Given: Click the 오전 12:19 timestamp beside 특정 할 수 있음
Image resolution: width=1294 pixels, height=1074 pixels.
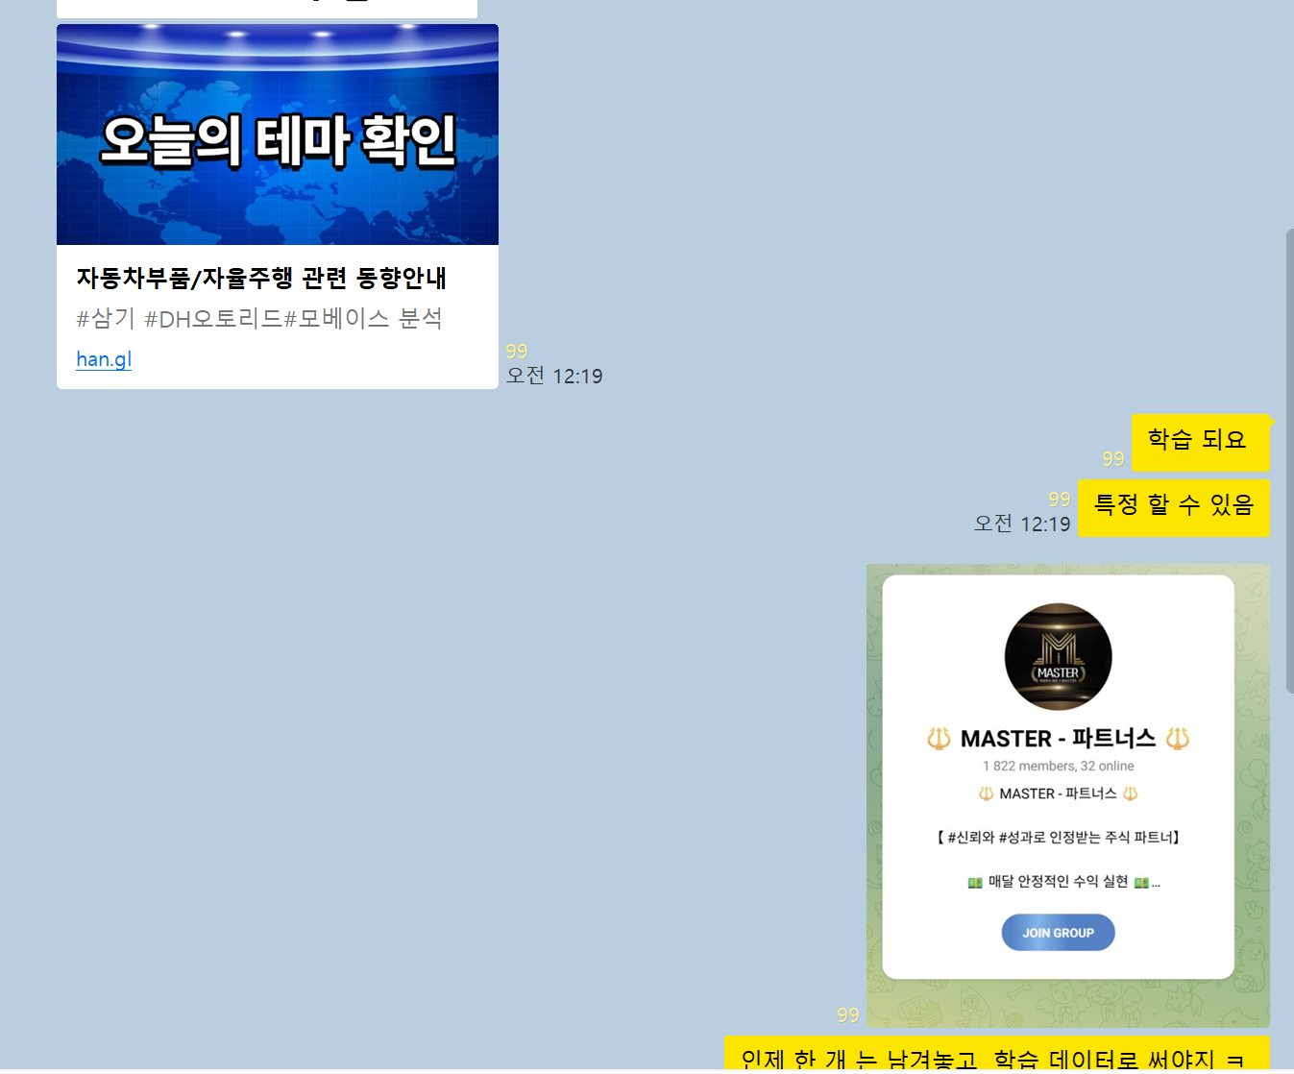Looking at the screenshot, I should (1021, 525).
